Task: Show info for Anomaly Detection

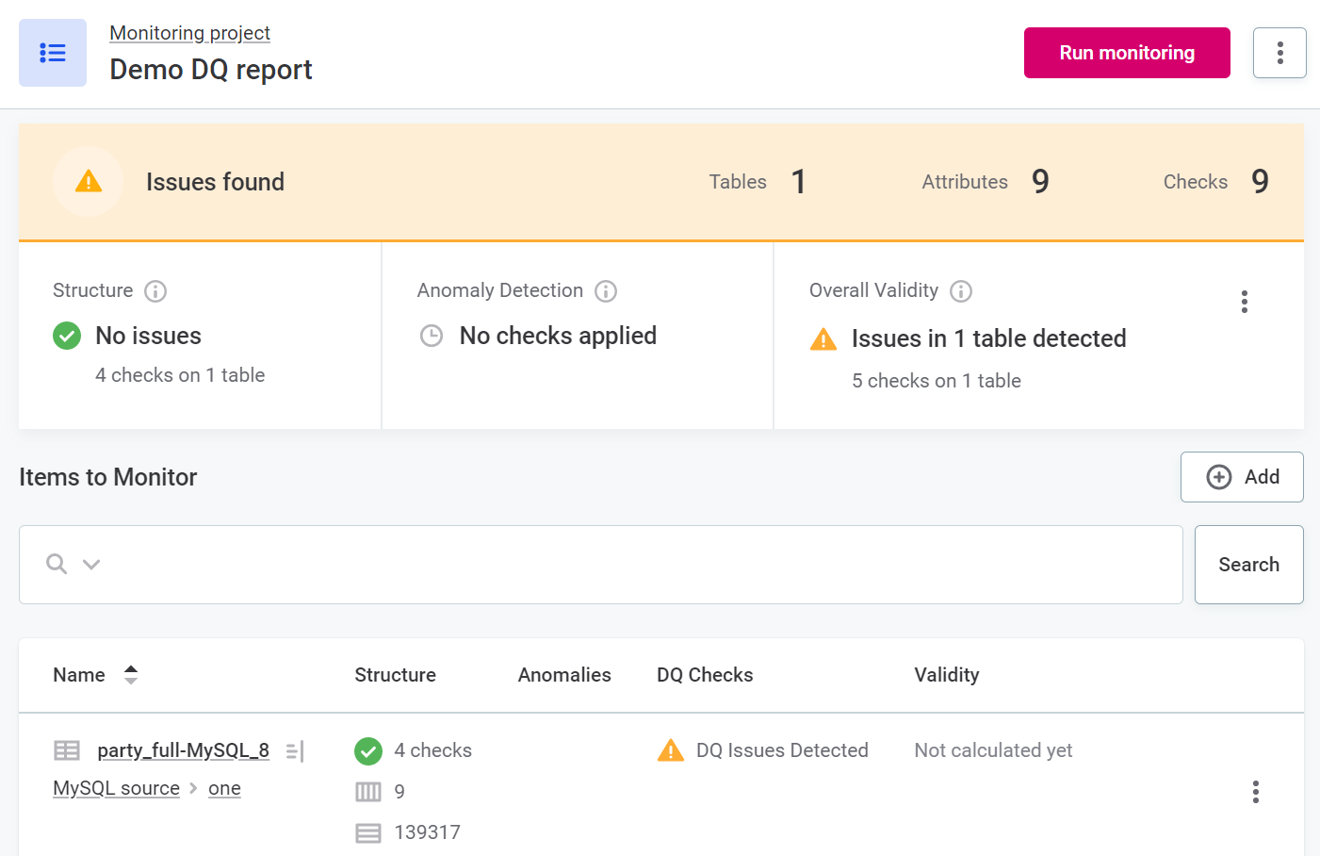Action: 606,291
